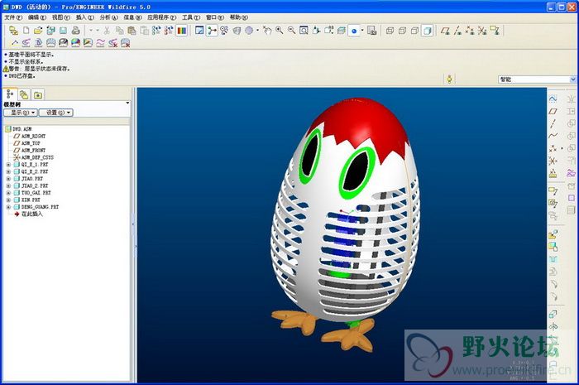
Task: Select the ASM_TOP datum plane
Action: click(31, 143)
